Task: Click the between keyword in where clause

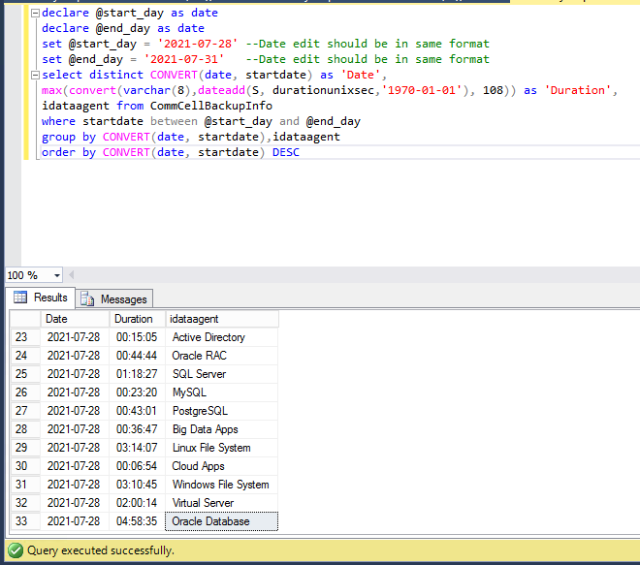Action: pos(174,121)
